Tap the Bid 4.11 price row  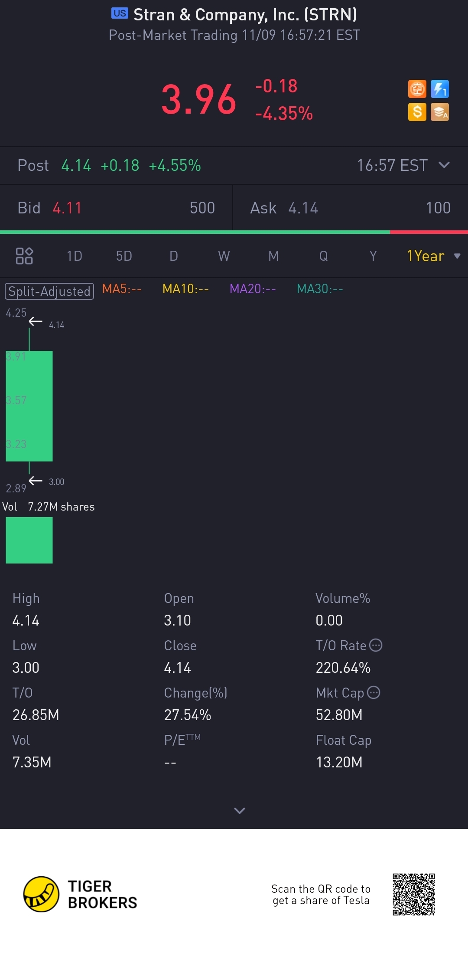pyautogui.click(x=116, y=208)
